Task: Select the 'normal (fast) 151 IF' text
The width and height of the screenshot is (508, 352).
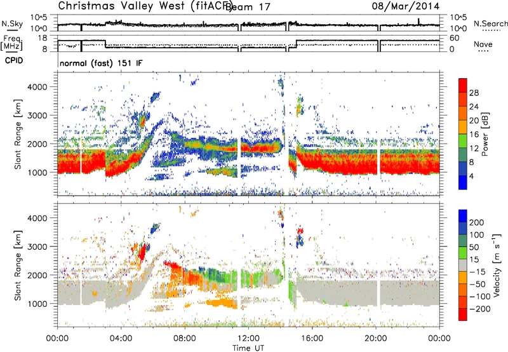Action: pyautogui.click(x=101, y=63)
